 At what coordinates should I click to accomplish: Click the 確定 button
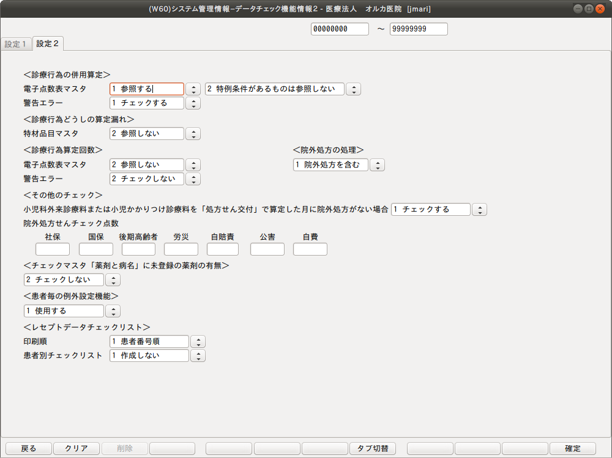pyautogui.click(x=572, y=448)
